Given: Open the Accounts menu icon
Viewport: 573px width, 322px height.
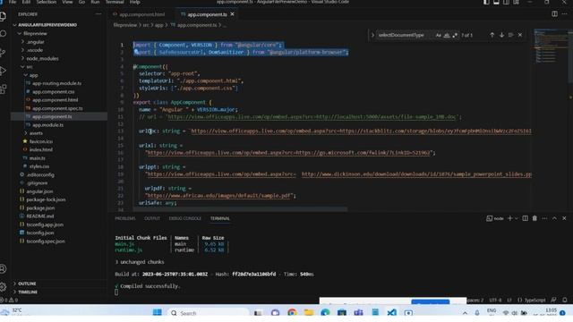Looking at the screenshot, I should (3, 269).
